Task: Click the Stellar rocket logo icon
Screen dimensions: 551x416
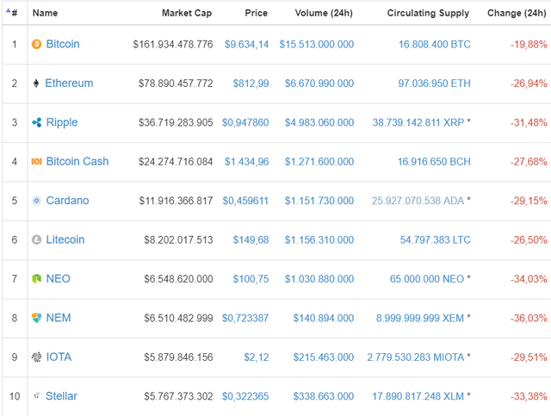Action: point(36,396)
